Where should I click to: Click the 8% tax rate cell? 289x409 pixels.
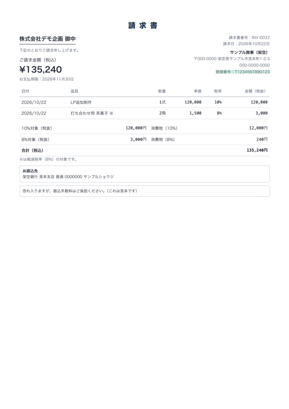[219, 113]
